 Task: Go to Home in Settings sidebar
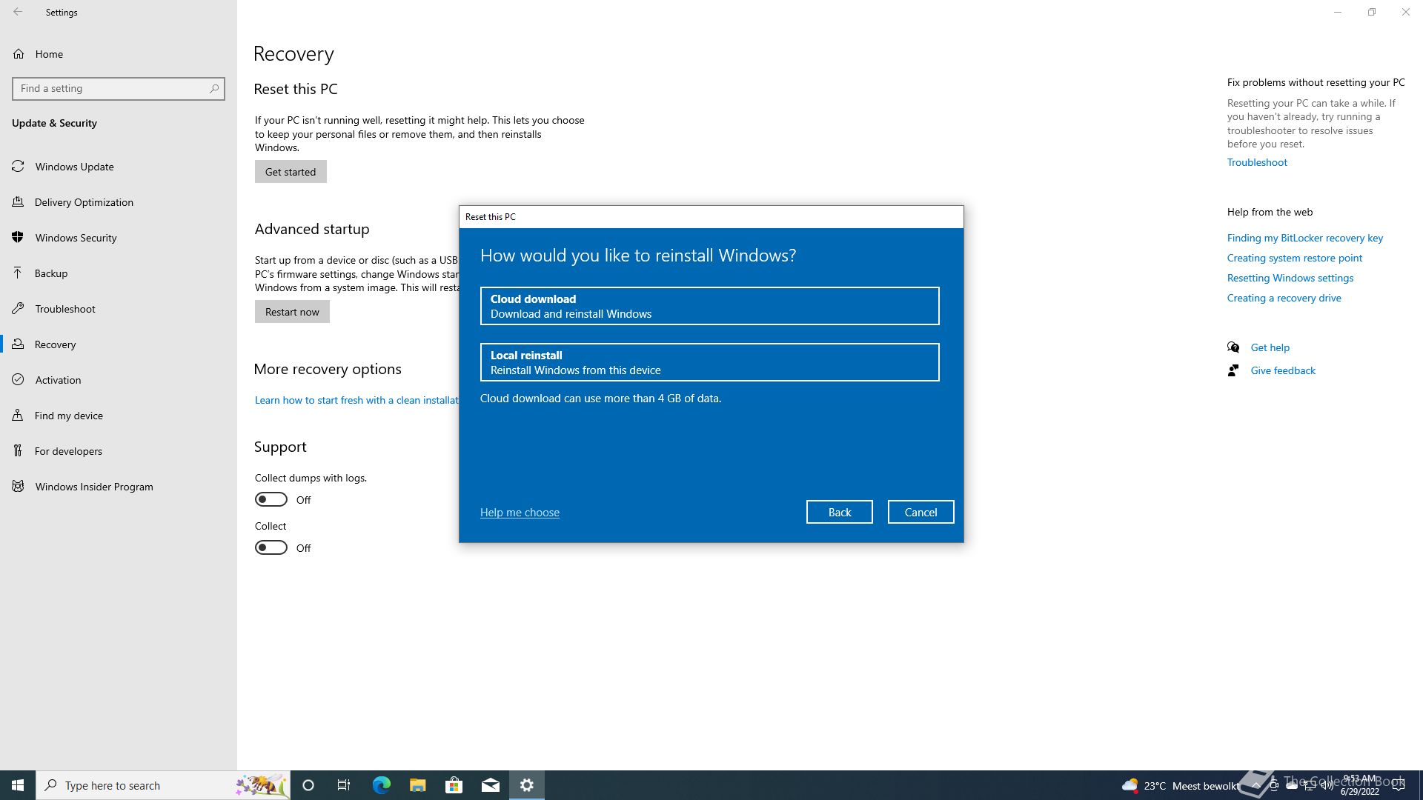(x=119, y=54)
